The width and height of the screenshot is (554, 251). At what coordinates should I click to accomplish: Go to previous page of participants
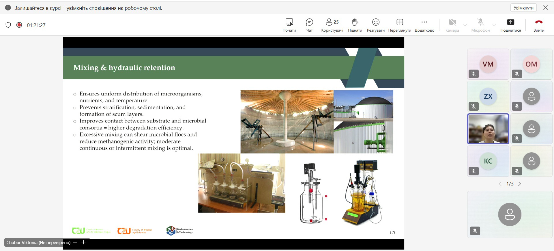(x=500, y=184)
